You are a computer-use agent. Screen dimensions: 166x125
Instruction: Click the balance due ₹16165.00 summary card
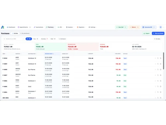pyautogui.click(x=83, y=47)
